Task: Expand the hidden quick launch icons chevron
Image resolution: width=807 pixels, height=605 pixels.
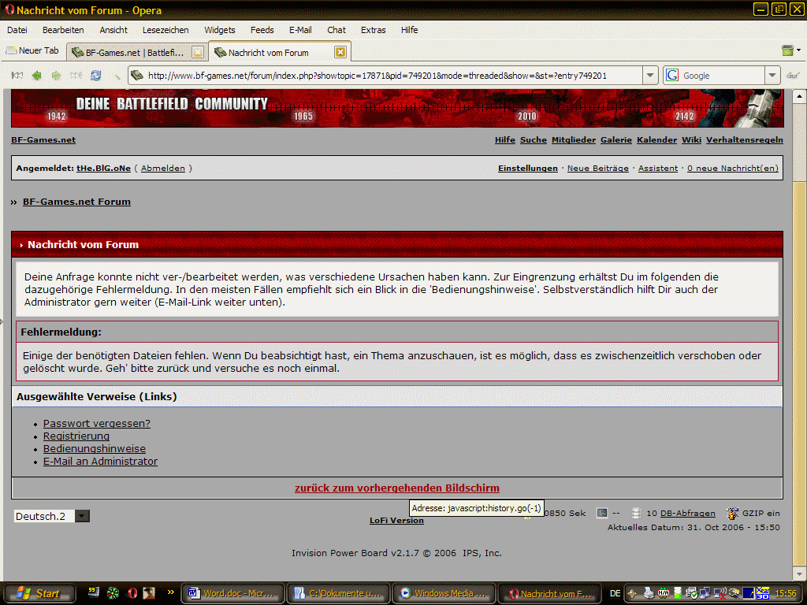Action: 170,592
